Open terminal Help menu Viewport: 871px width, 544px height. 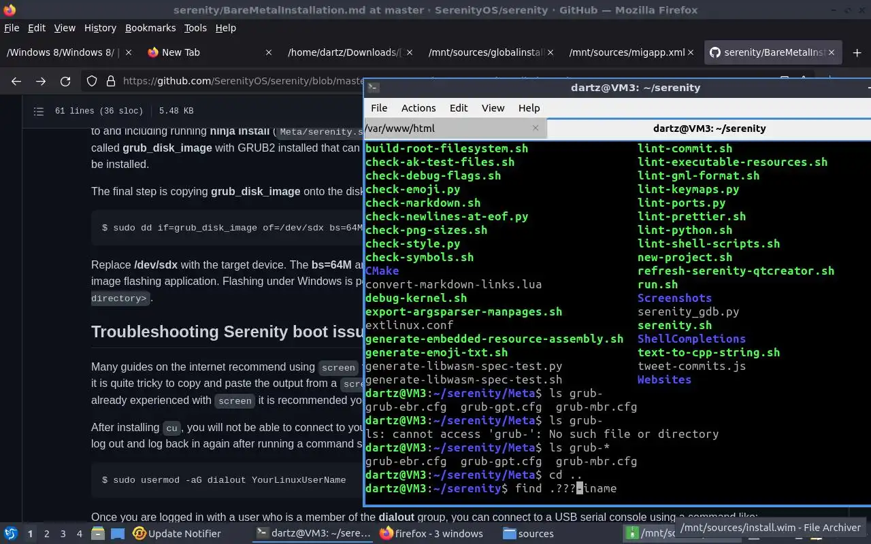[529, 108]
